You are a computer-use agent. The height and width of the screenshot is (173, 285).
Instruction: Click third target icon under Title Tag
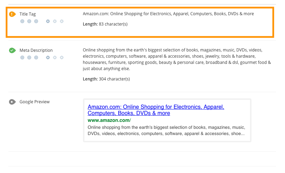36,21
